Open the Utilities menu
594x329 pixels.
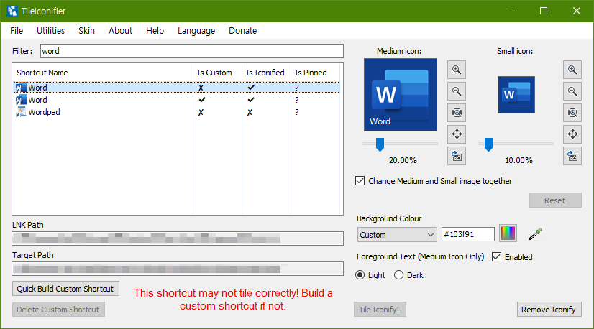[x=50, y=31]
